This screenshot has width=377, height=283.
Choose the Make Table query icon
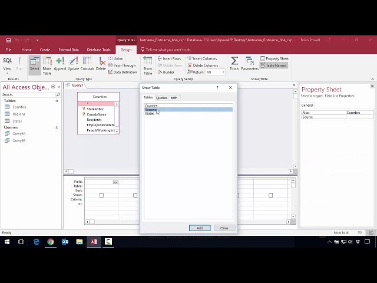(47, 65)
